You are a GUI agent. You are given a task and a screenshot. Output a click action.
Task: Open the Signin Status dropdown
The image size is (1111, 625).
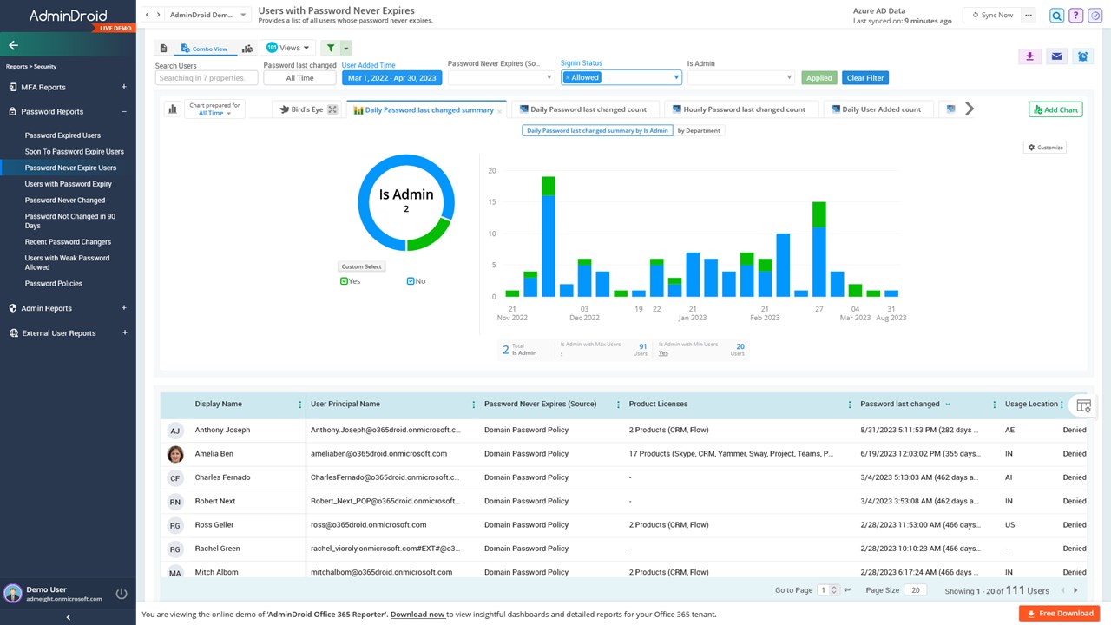621,77
